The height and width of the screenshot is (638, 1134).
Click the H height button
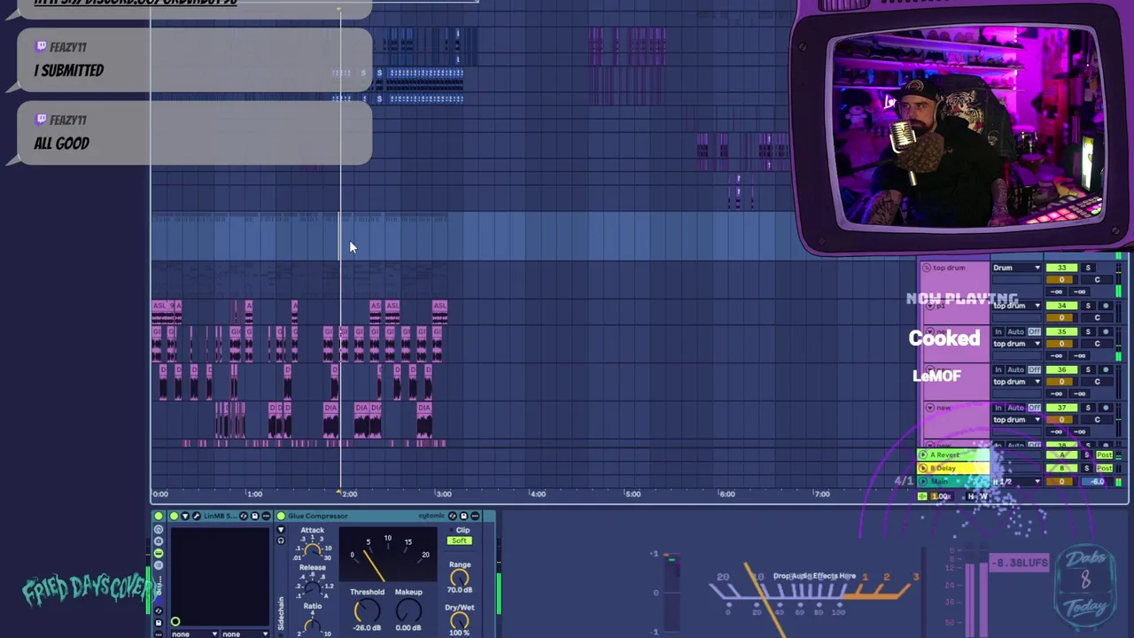pos(971,496)
